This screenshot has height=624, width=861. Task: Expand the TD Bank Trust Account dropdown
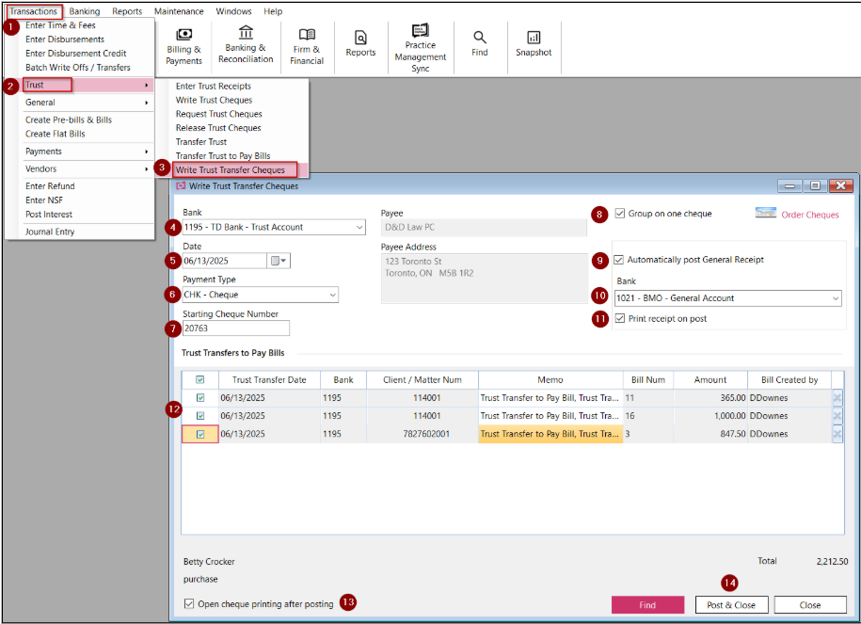(359, 227)
